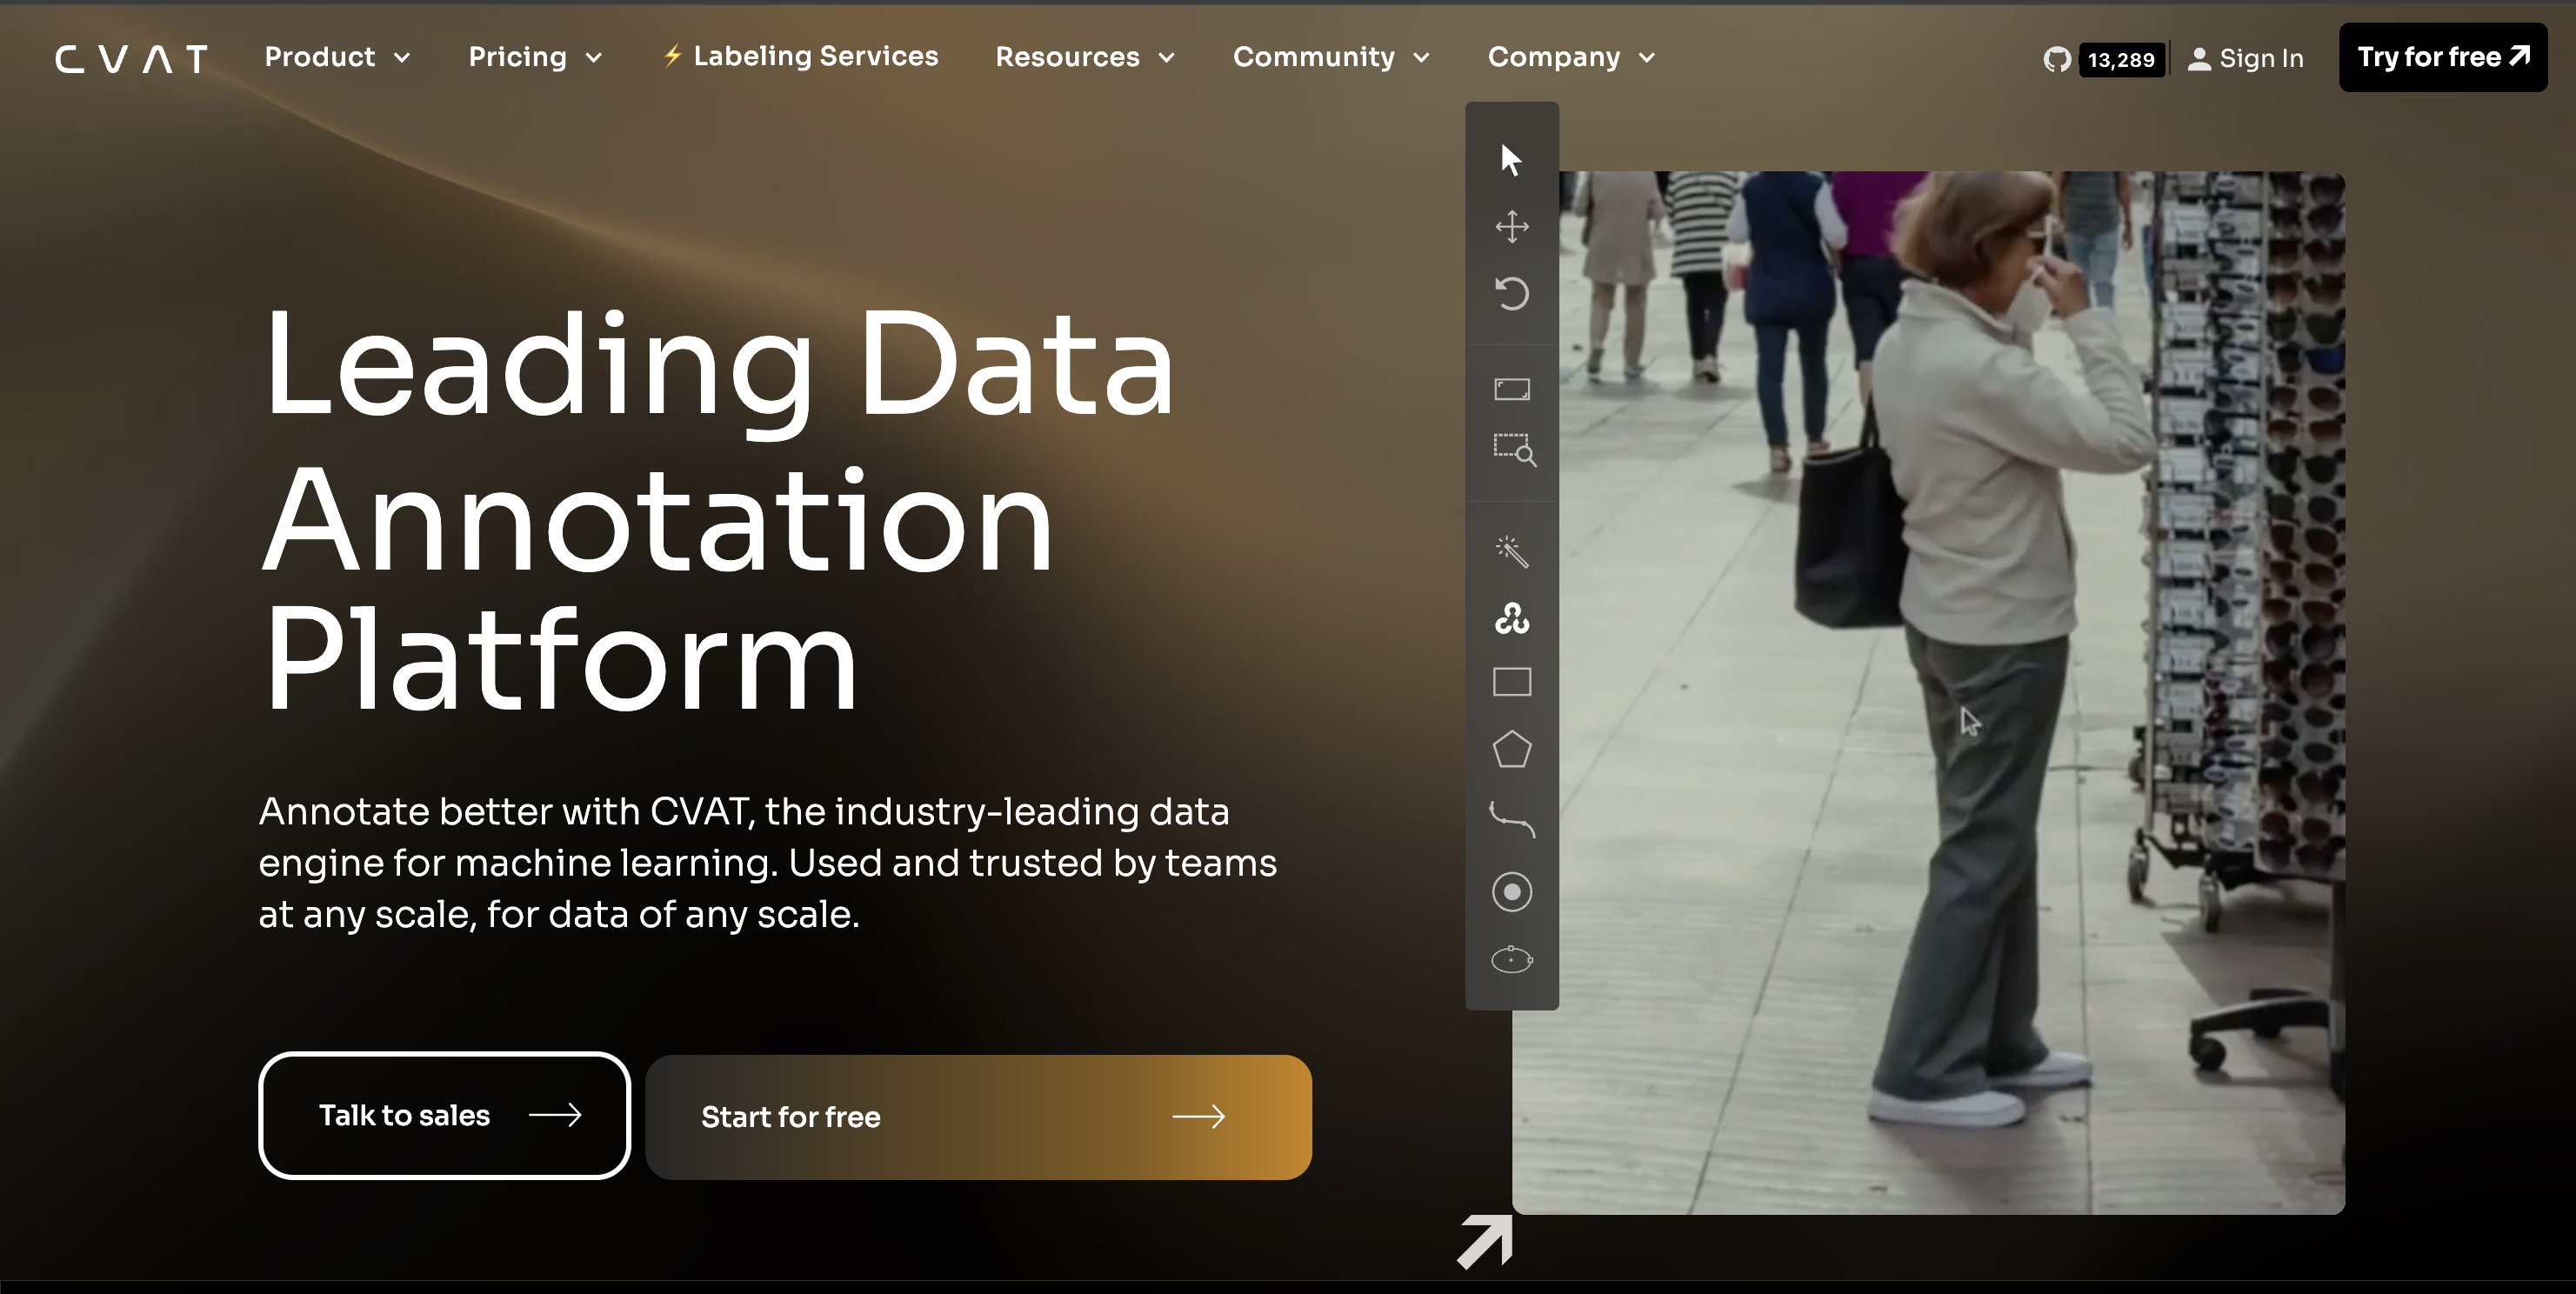Click the Talk to sales button
This screenshot has height=1294, width=2576.
coord(444,1115)
